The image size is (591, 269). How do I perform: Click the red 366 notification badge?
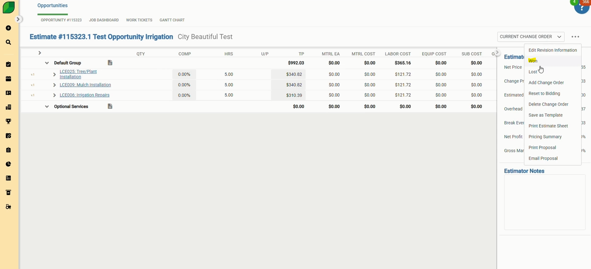click(586, 2)
